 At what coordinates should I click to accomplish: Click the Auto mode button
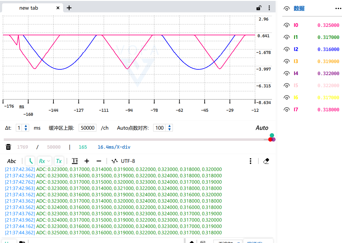[262, 128]
